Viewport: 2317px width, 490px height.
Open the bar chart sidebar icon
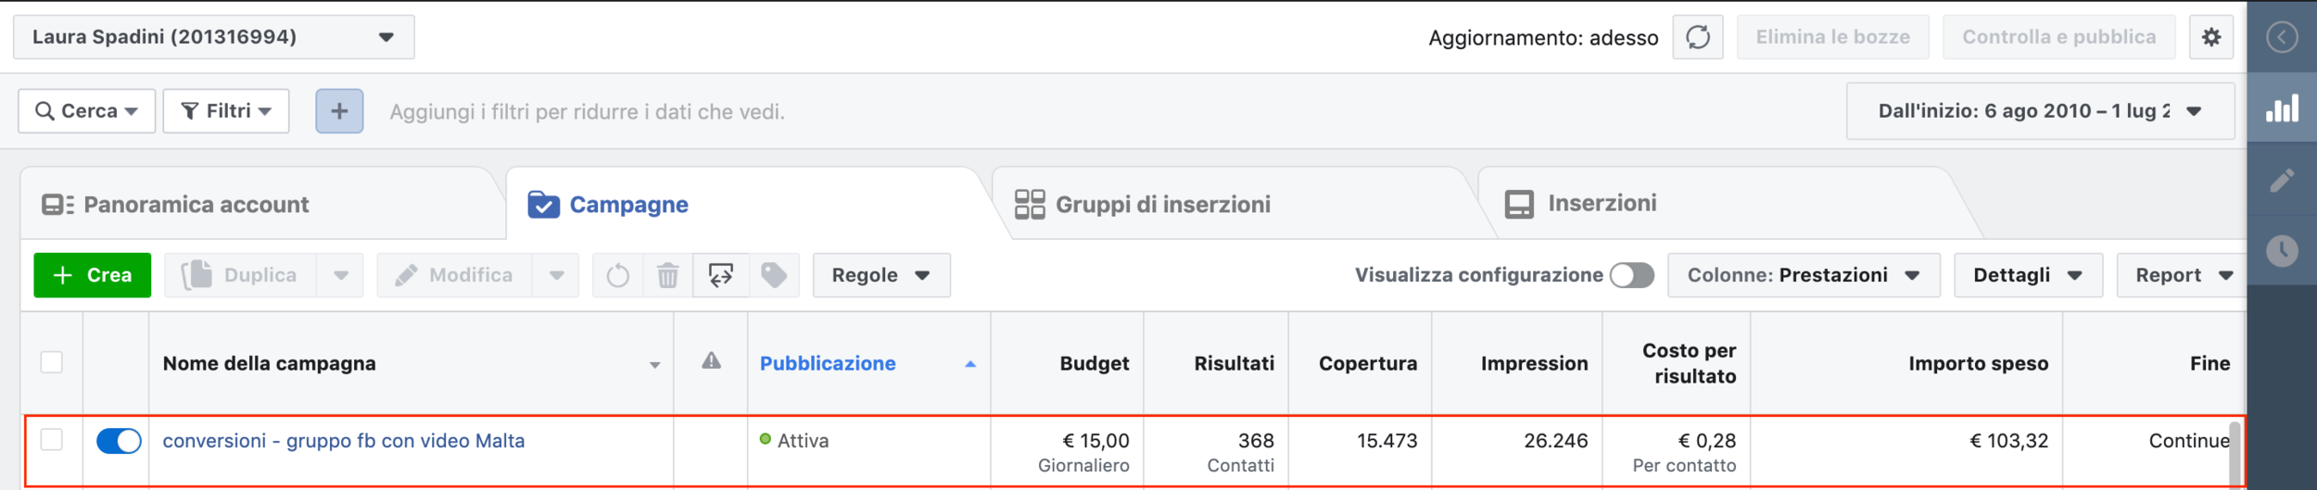point(2282,109)
